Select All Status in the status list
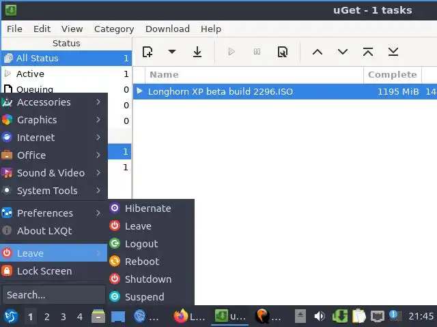437x327 pixels. click(66, 58)
